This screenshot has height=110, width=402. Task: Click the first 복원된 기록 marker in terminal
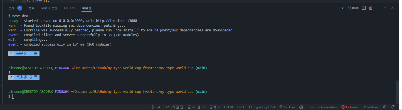[x=24, y=54]
